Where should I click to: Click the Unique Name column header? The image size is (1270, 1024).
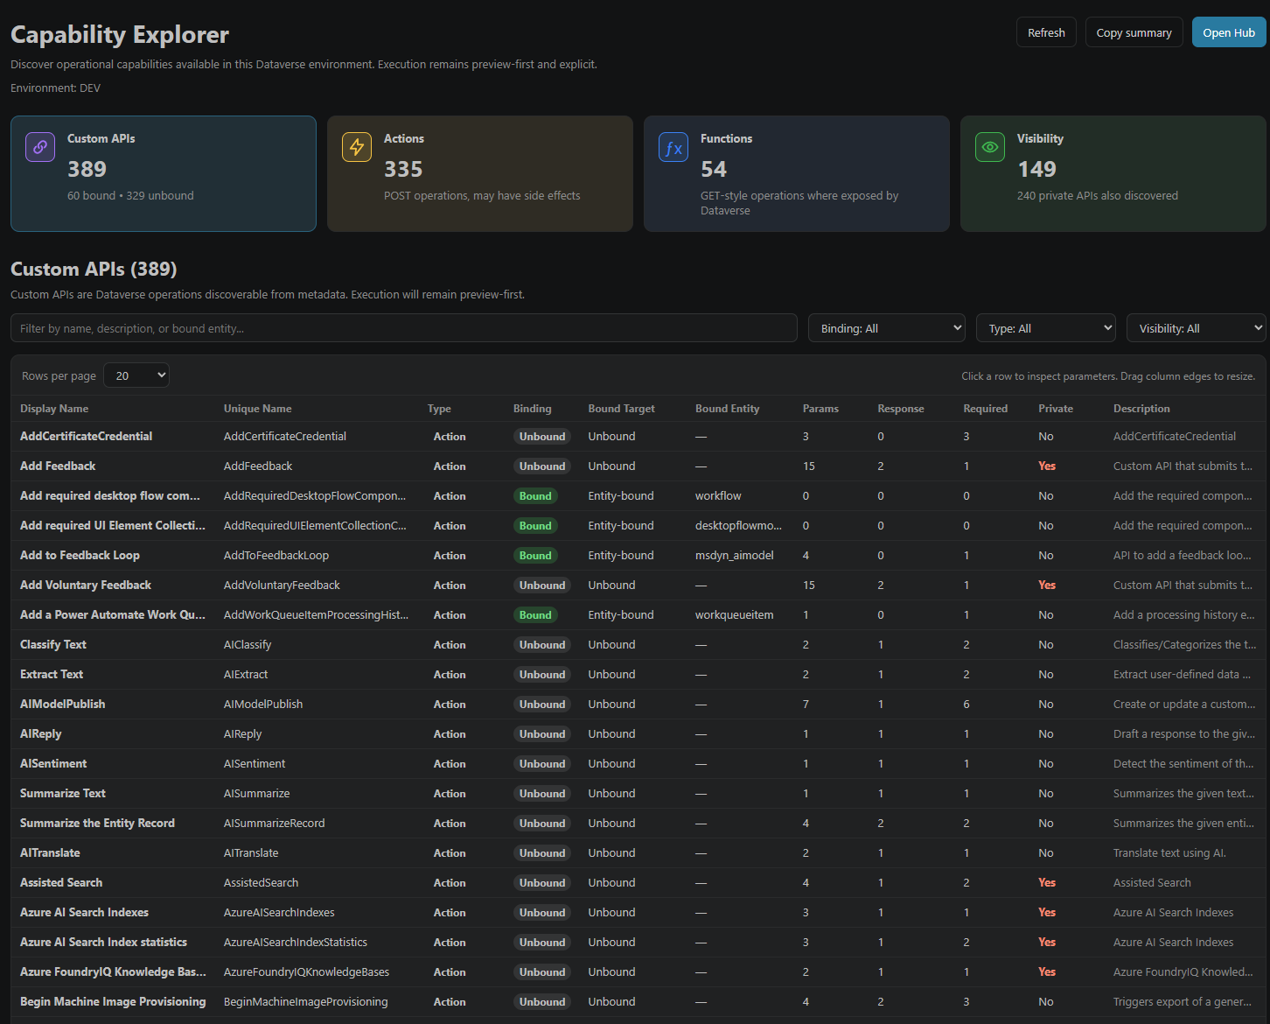(258, 409)
